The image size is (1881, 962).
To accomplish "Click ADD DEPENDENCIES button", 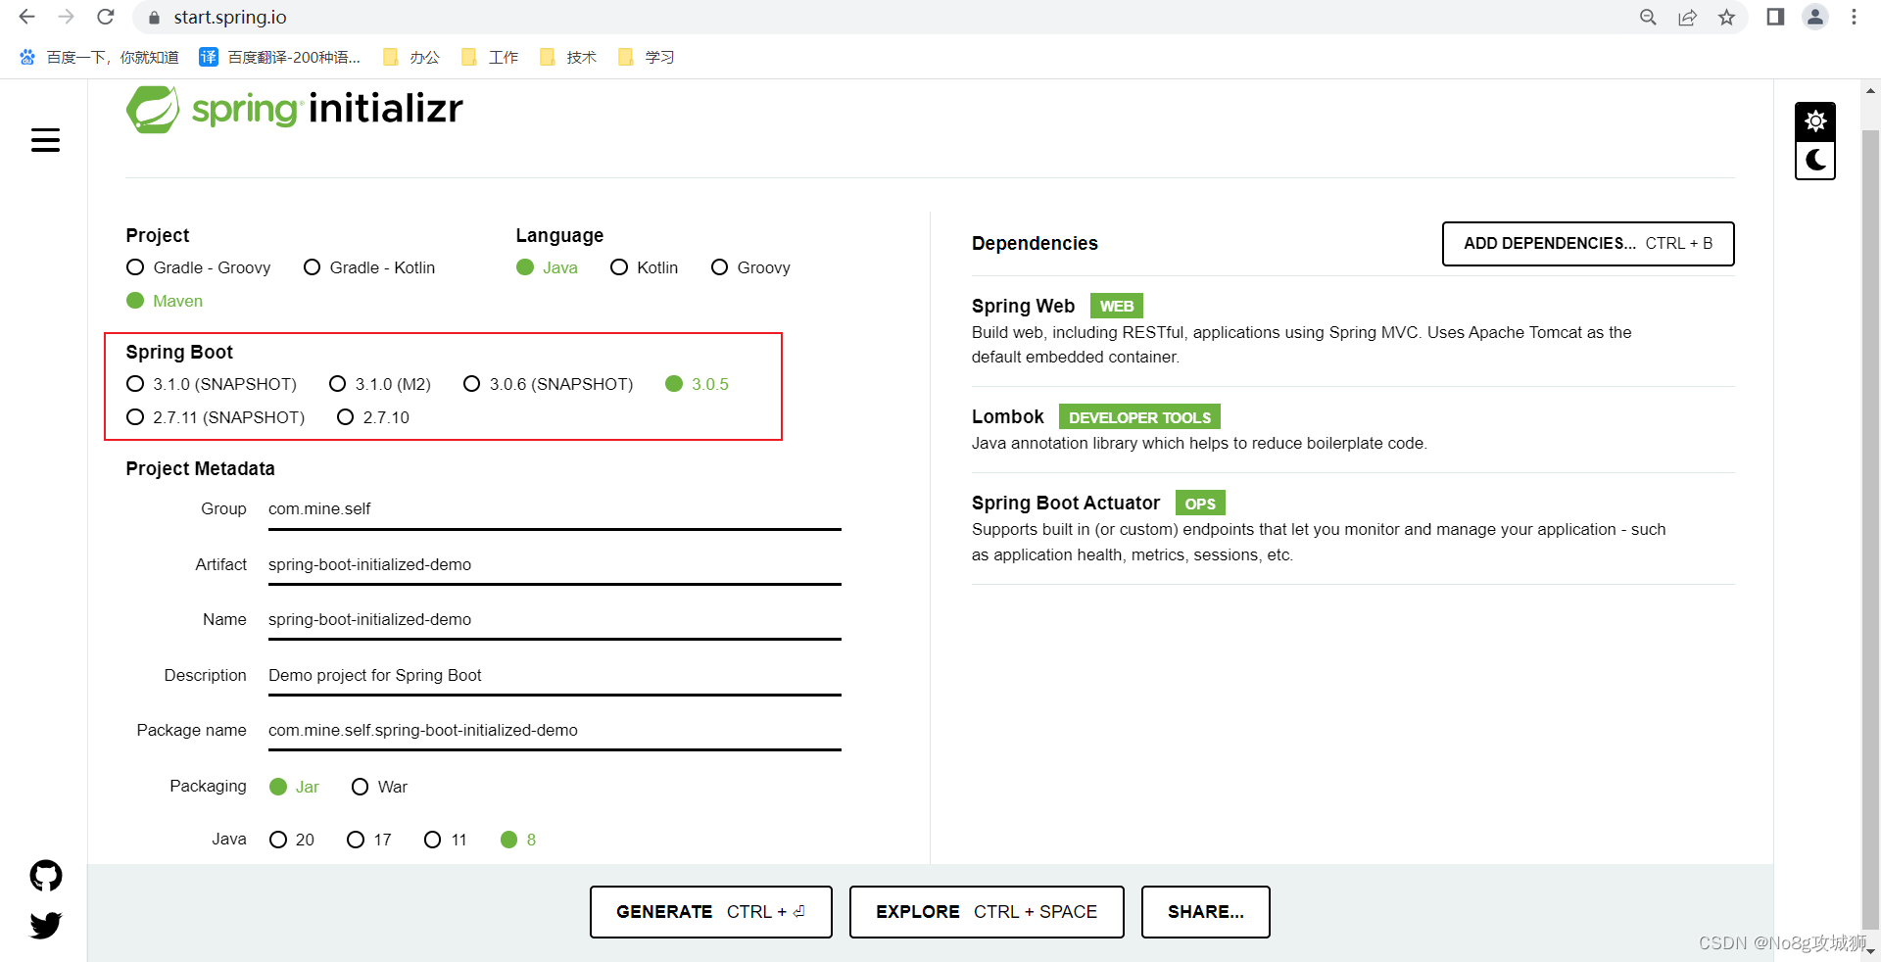I will 1588,244.
